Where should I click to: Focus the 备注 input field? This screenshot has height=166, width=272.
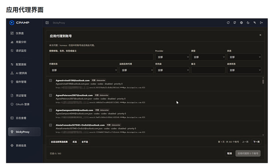click(208, 70)
